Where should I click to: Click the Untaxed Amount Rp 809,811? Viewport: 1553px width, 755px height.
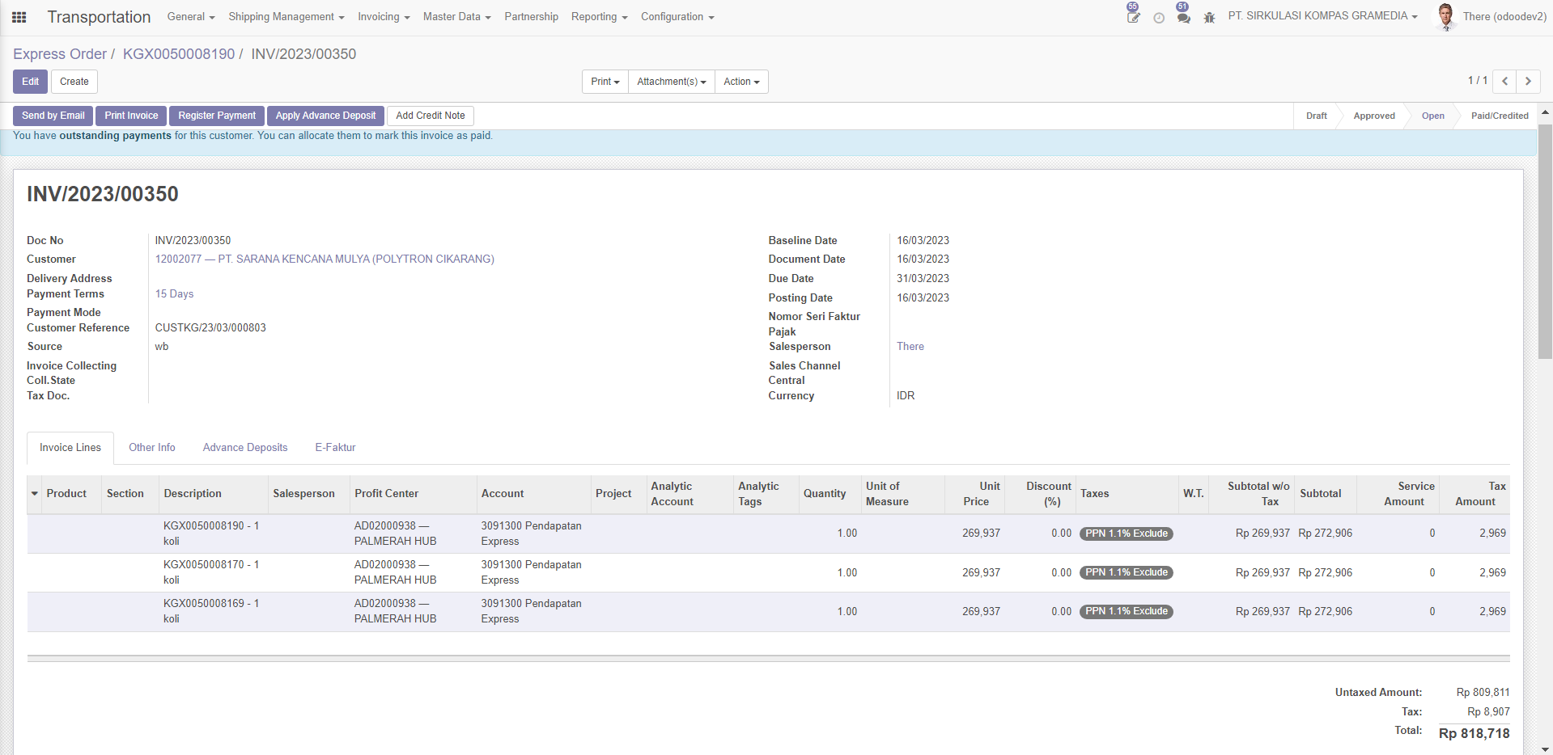1483,693
